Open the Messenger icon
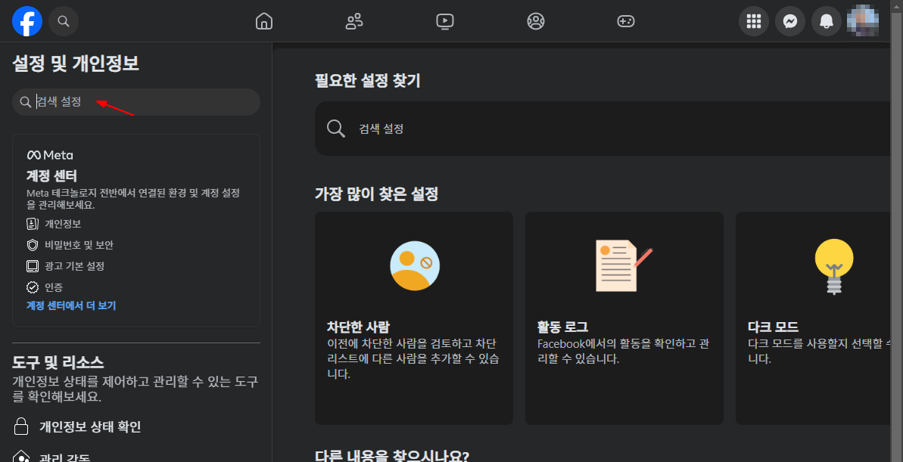 (790, 21)
